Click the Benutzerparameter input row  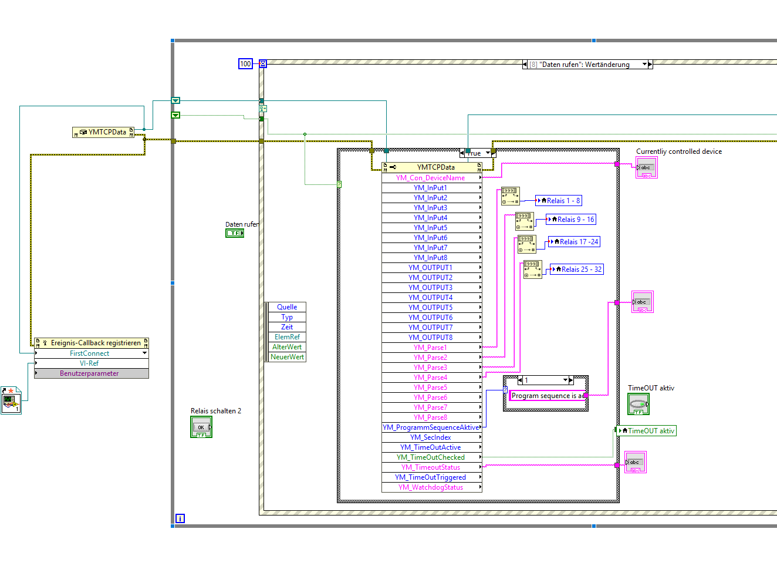pos(92,373)
